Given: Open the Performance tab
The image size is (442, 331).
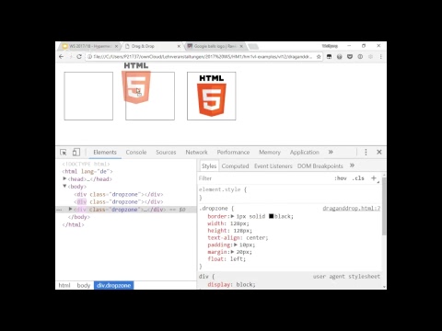Looking at the screenshot, I should [233, 153].
